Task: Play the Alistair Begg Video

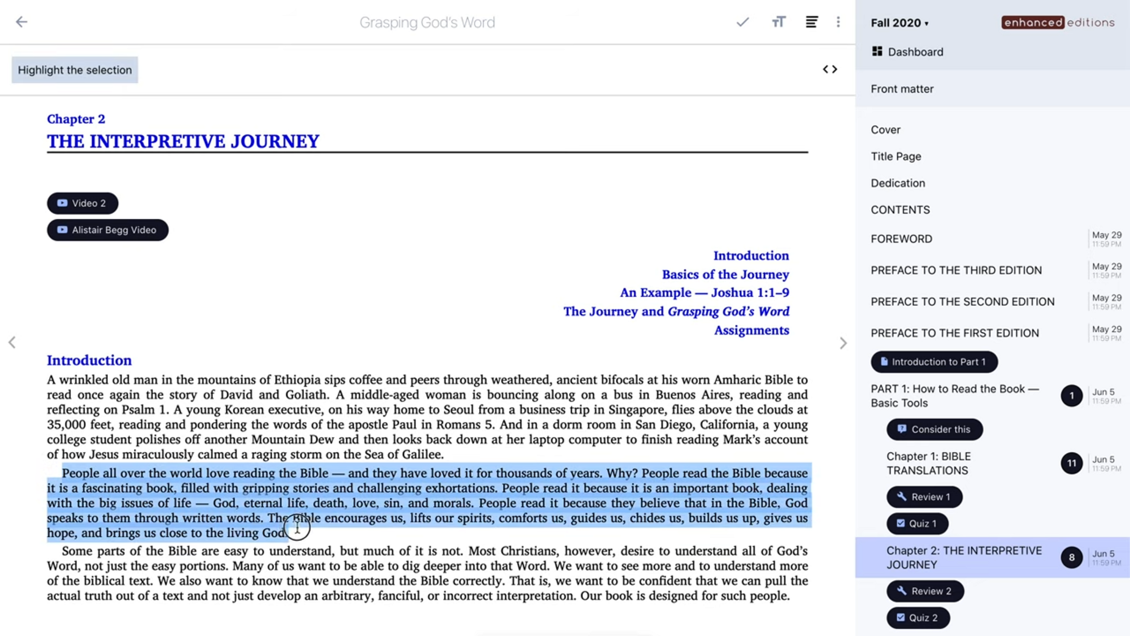Action: point(107,230)
